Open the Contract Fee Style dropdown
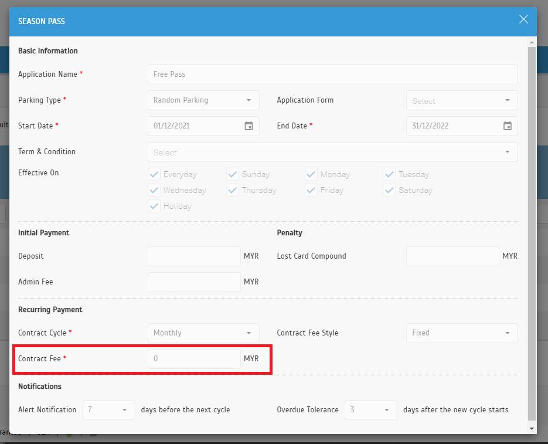Viewport: 548px width, 444px height. (x=462, y=333)
